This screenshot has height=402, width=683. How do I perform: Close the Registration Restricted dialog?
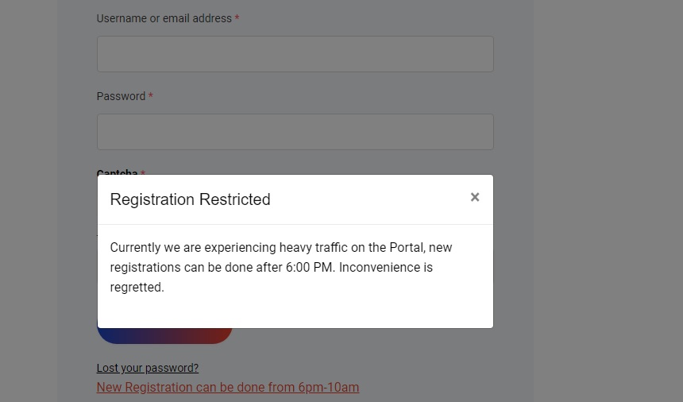point(475,197)
